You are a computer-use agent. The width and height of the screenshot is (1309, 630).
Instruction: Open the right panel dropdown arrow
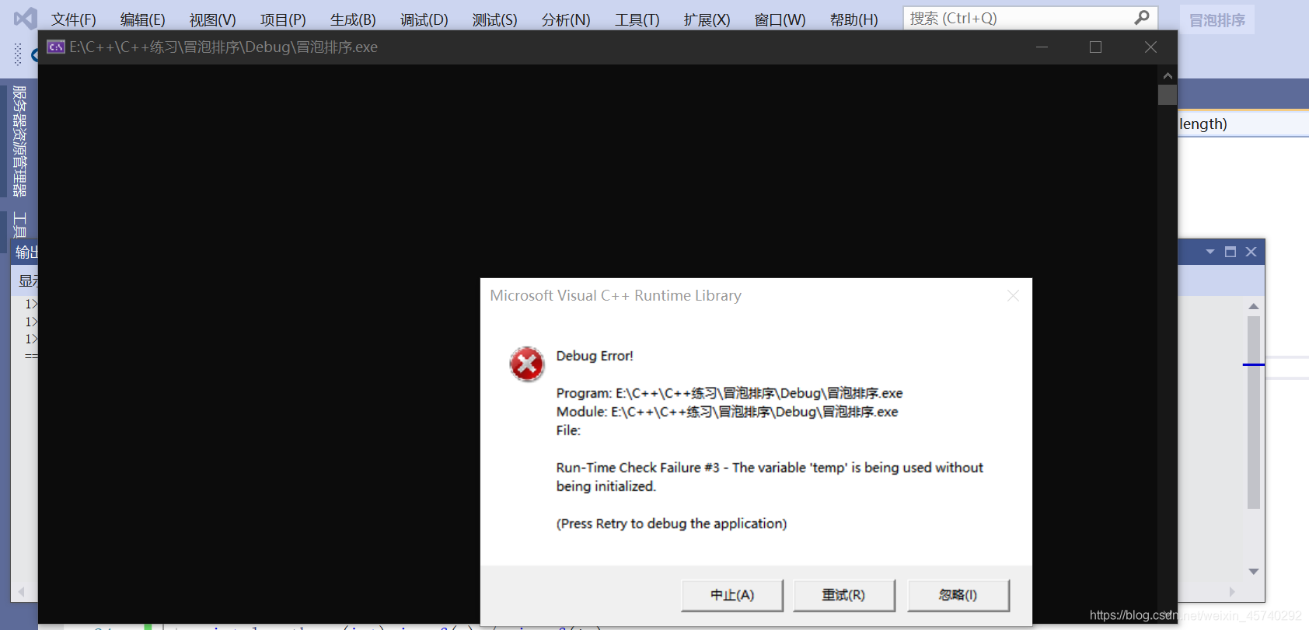1210,252
